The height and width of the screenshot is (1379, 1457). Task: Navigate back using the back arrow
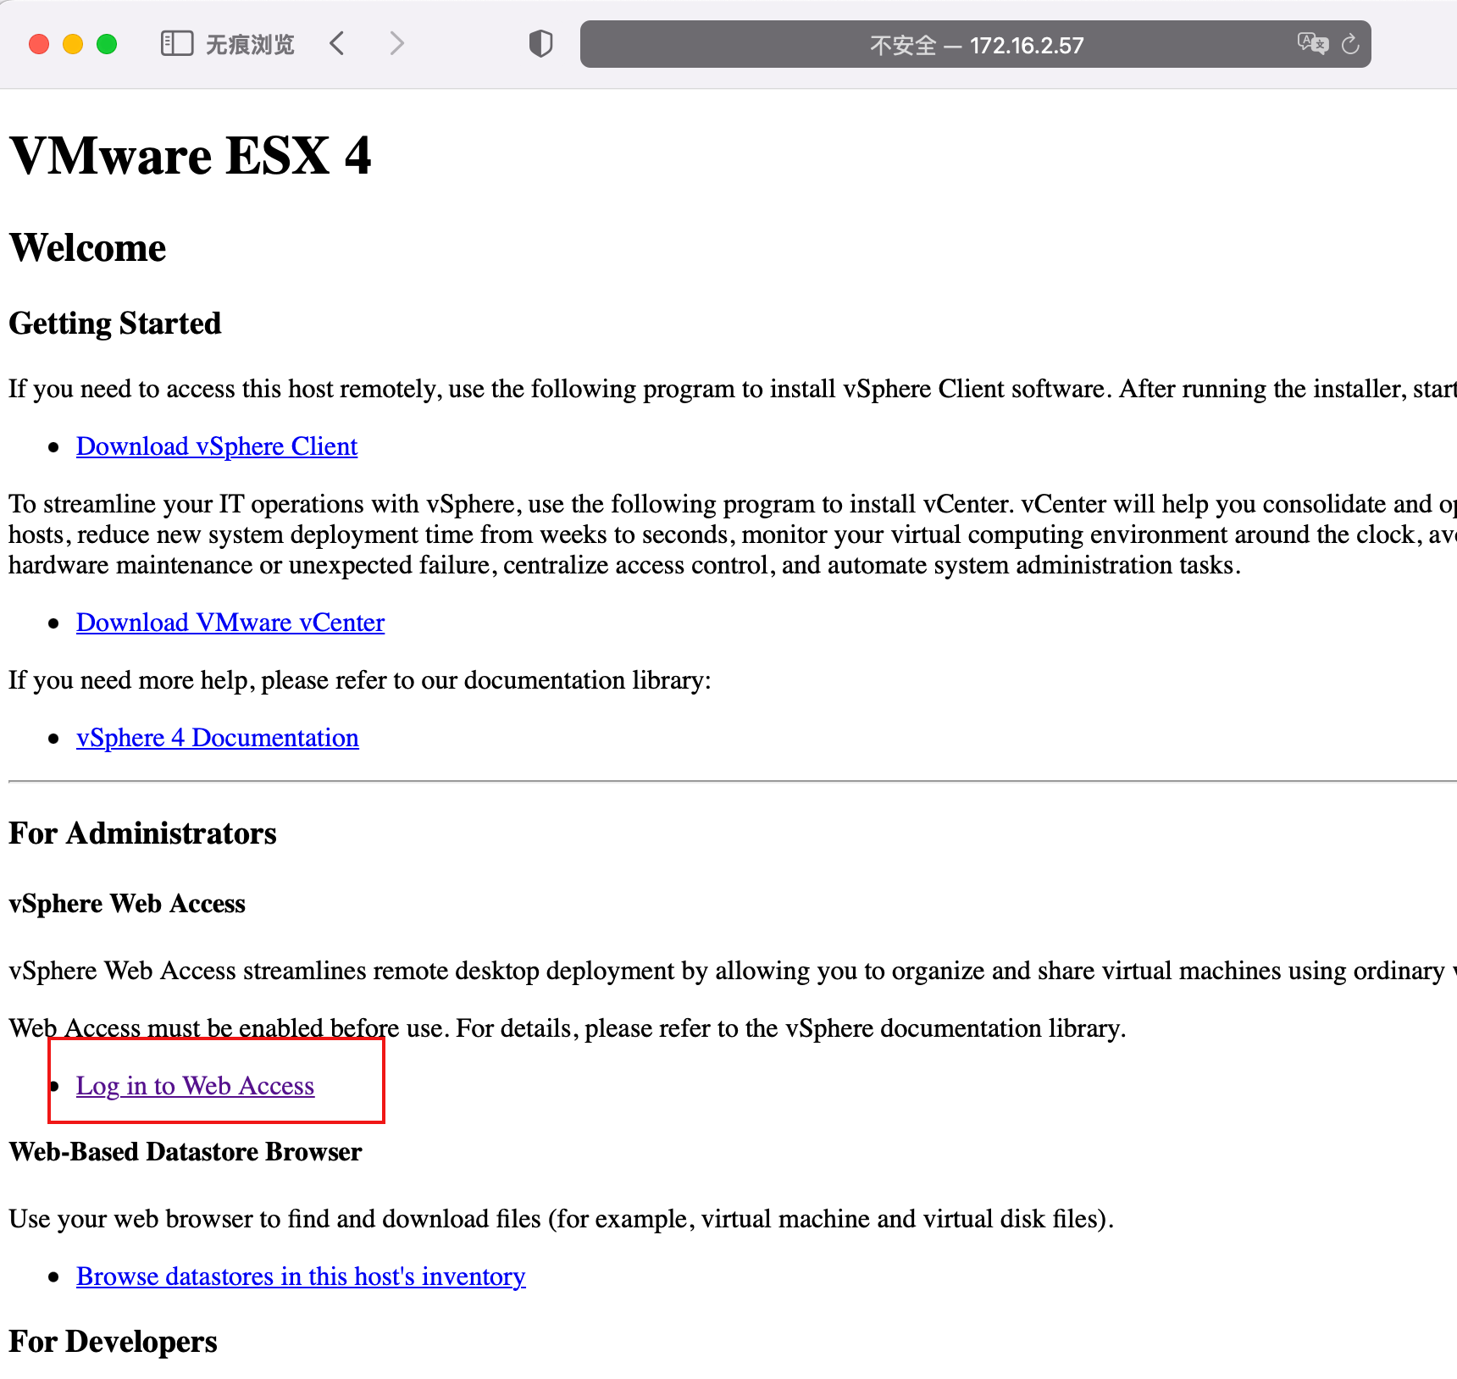[x=337, y=43]
